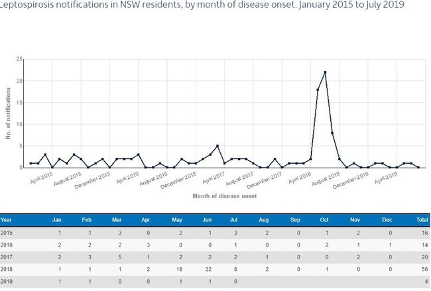This screenshot has height=291, width=431.
Task: Click the 'August 2017' x-axis label
Action: tap(239, 178)
